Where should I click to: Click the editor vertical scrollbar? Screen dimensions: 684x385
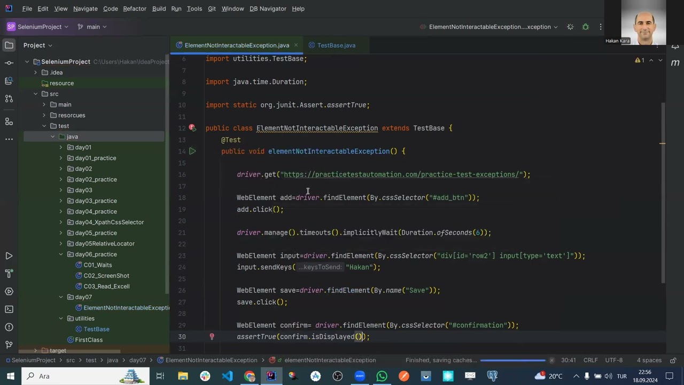click(663, 193)
